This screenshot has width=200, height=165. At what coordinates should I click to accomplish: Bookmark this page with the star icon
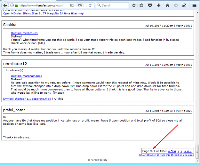point(134,5)
